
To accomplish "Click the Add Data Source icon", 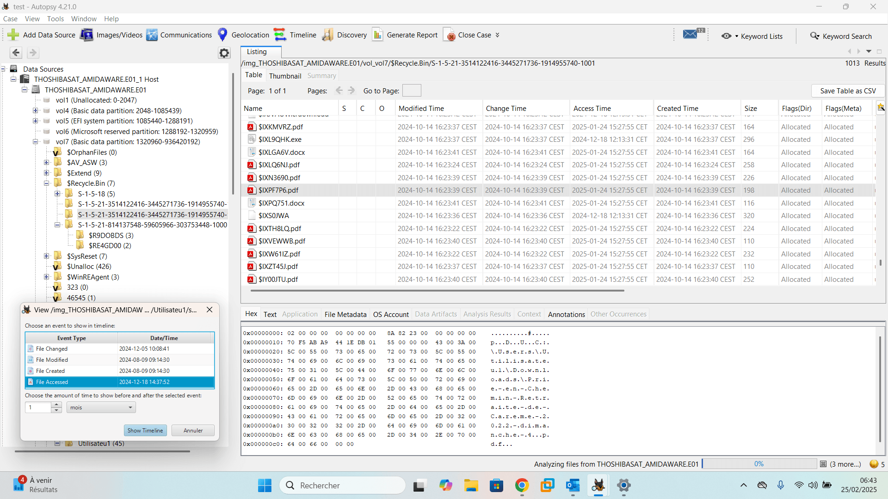I will tap(13, 35).
